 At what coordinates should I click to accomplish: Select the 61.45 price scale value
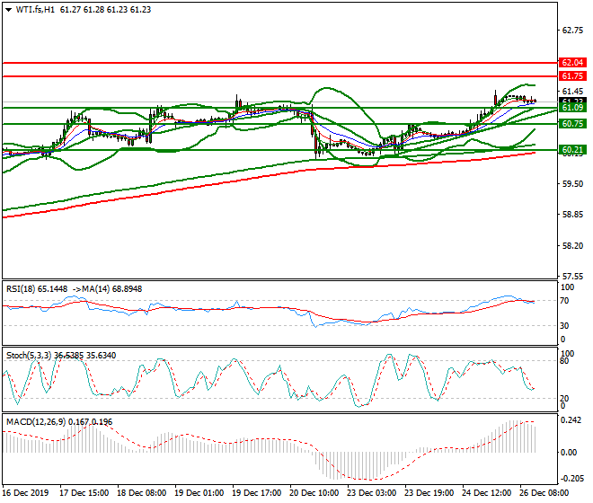tap(572, 91)
